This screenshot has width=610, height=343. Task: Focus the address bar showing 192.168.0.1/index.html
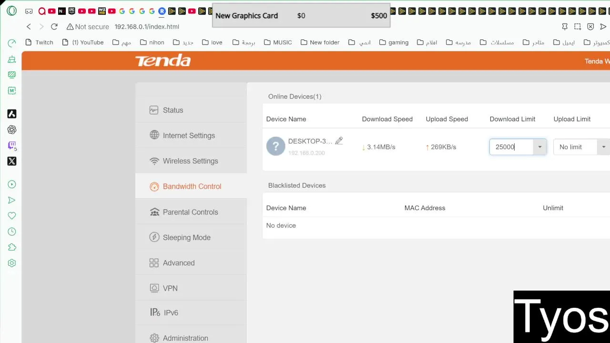point(147,27)
